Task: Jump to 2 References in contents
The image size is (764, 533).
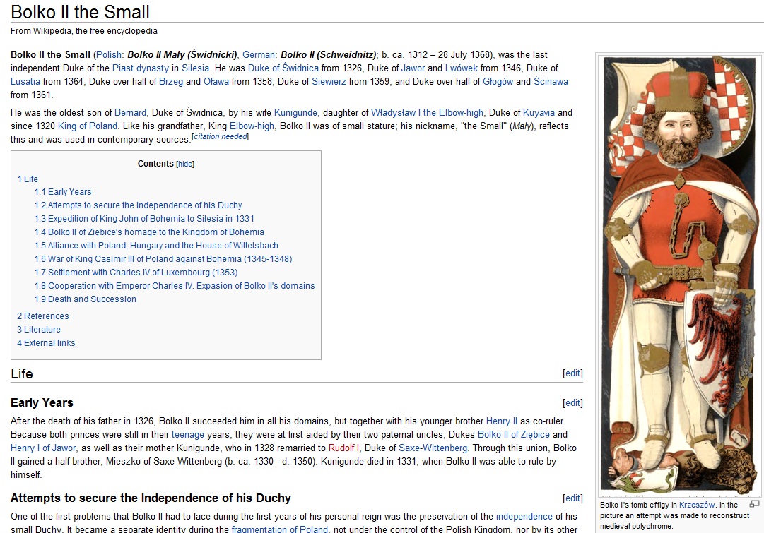Action: click(x=43, y=316)
